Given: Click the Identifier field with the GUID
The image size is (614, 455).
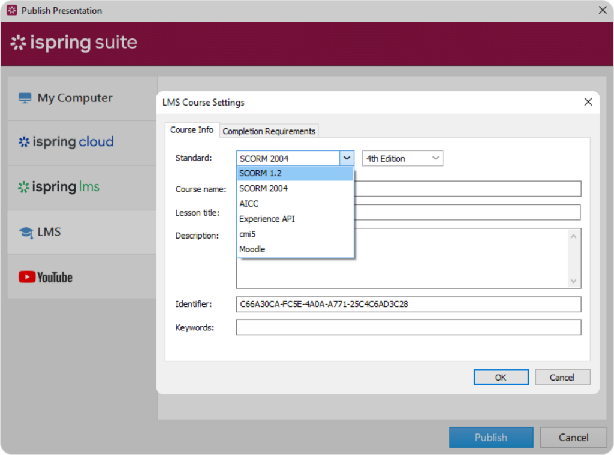Looking at the screenshot, I should [408, 305].
